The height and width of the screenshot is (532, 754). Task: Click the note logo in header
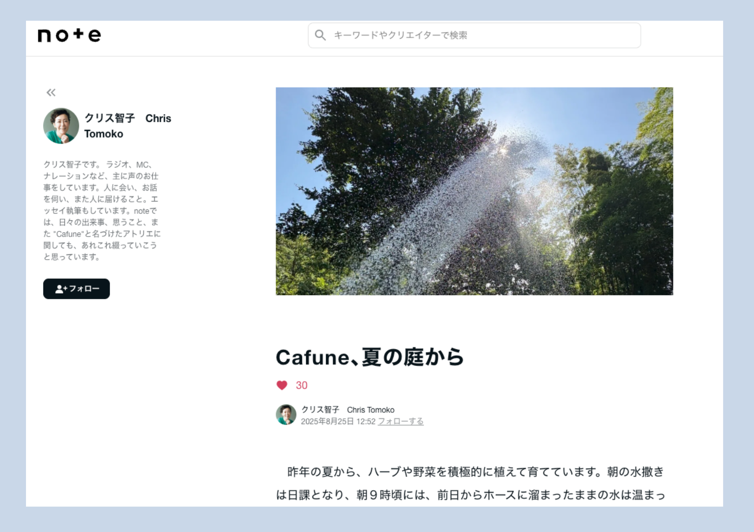click(69, 35)
